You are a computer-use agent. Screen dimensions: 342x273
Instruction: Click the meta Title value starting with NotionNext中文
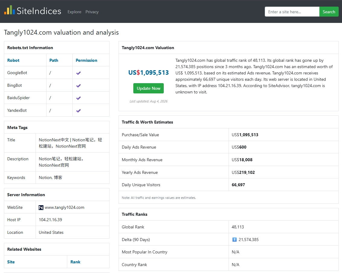click(71, 143)
